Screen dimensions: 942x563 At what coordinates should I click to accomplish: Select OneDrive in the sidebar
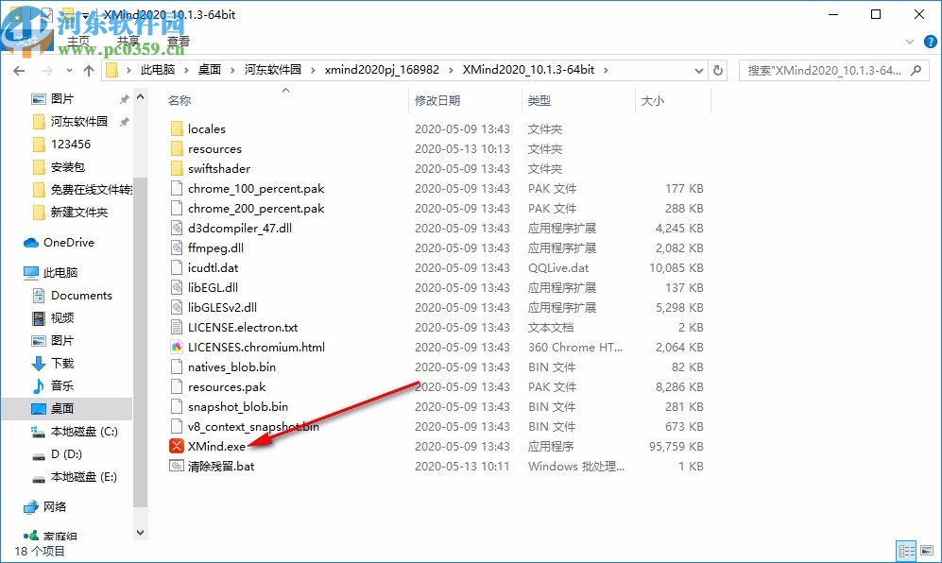coord(69,243)
